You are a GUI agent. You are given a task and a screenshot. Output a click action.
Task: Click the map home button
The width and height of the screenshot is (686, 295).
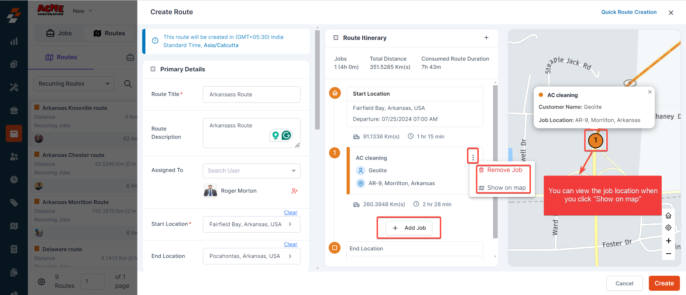668,216
